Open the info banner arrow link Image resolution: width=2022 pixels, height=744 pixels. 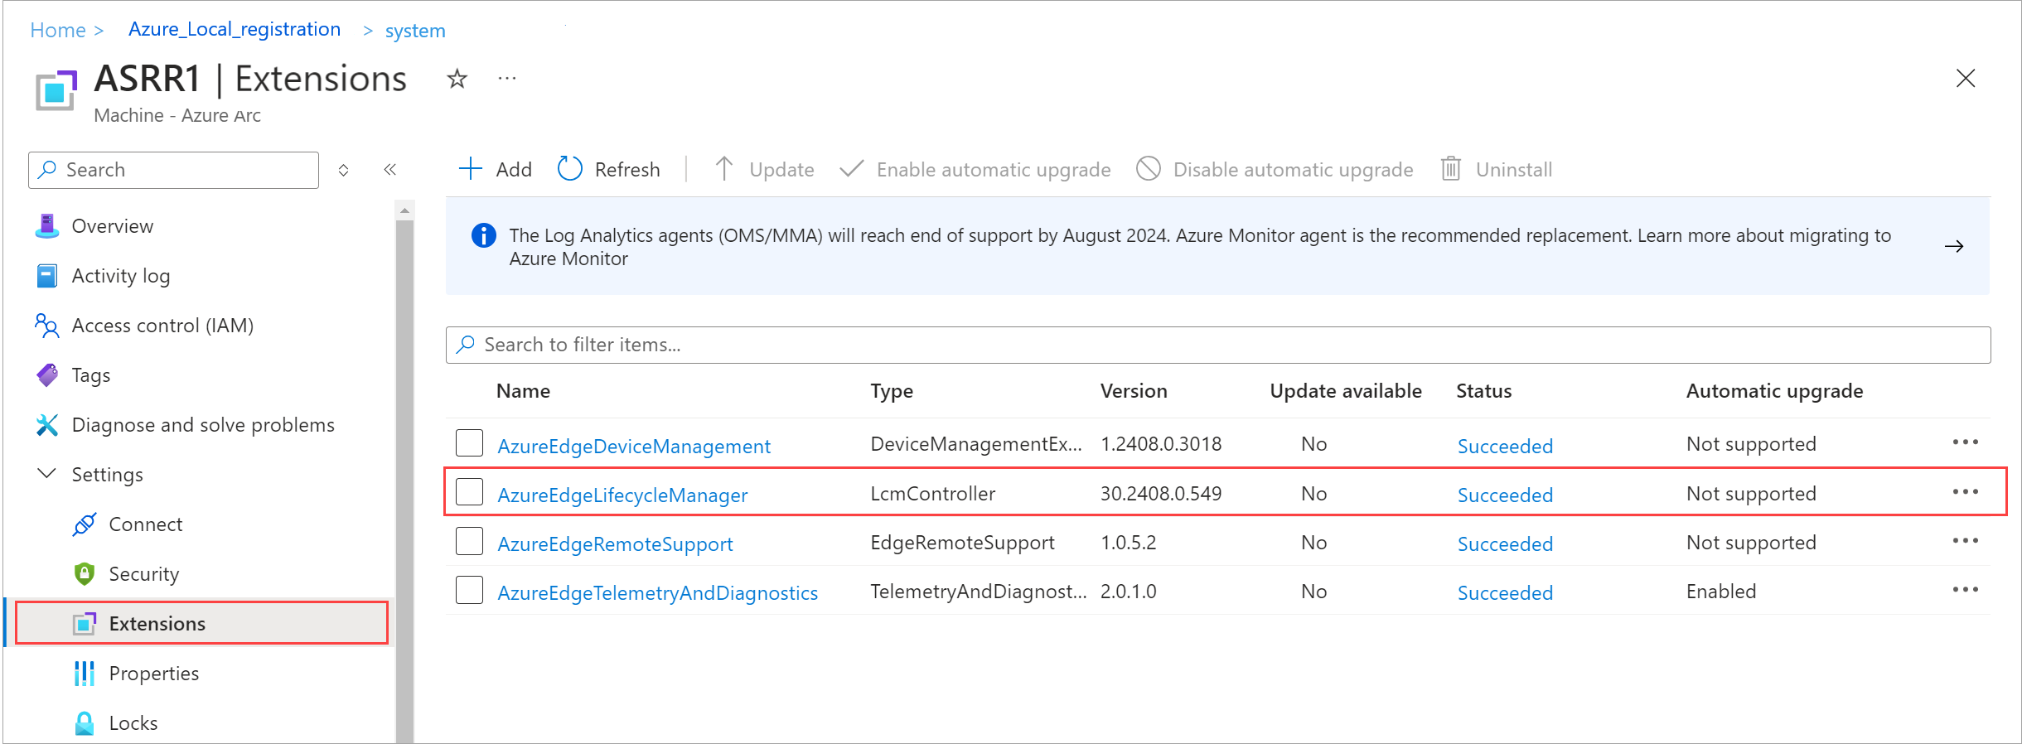pyautogui.click(x=1954, y=246)
